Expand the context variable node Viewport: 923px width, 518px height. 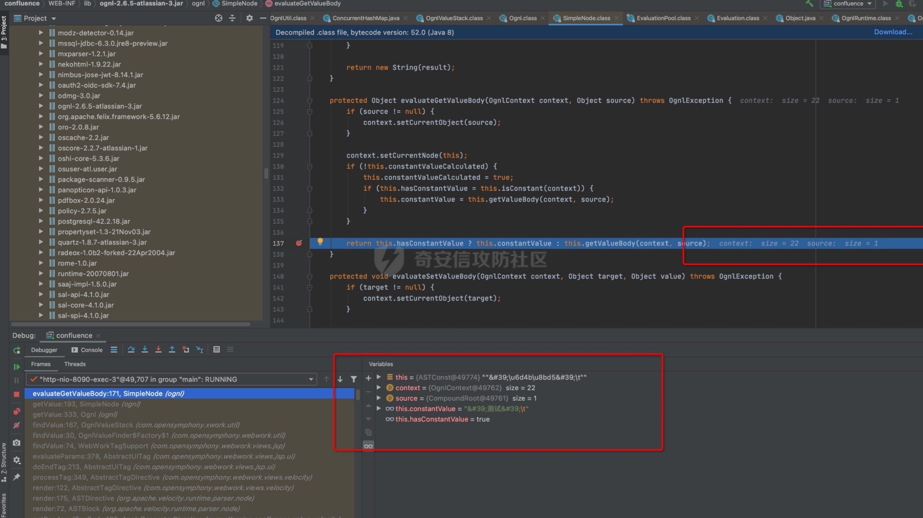pos(379,388)
